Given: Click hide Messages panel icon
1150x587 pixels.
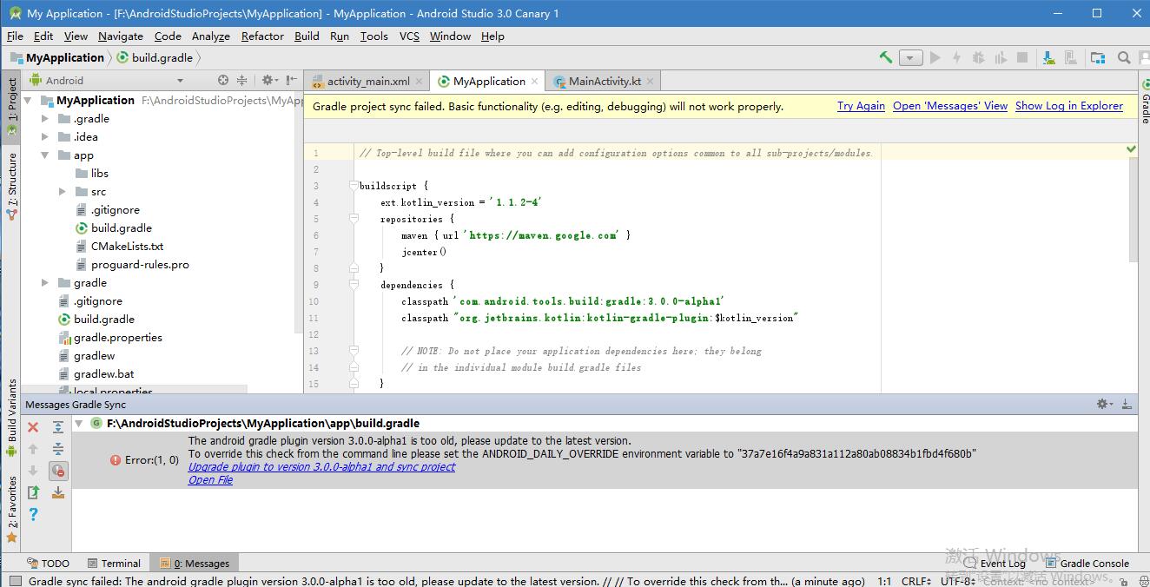Looking at the screenshot, I should 1127,405.
